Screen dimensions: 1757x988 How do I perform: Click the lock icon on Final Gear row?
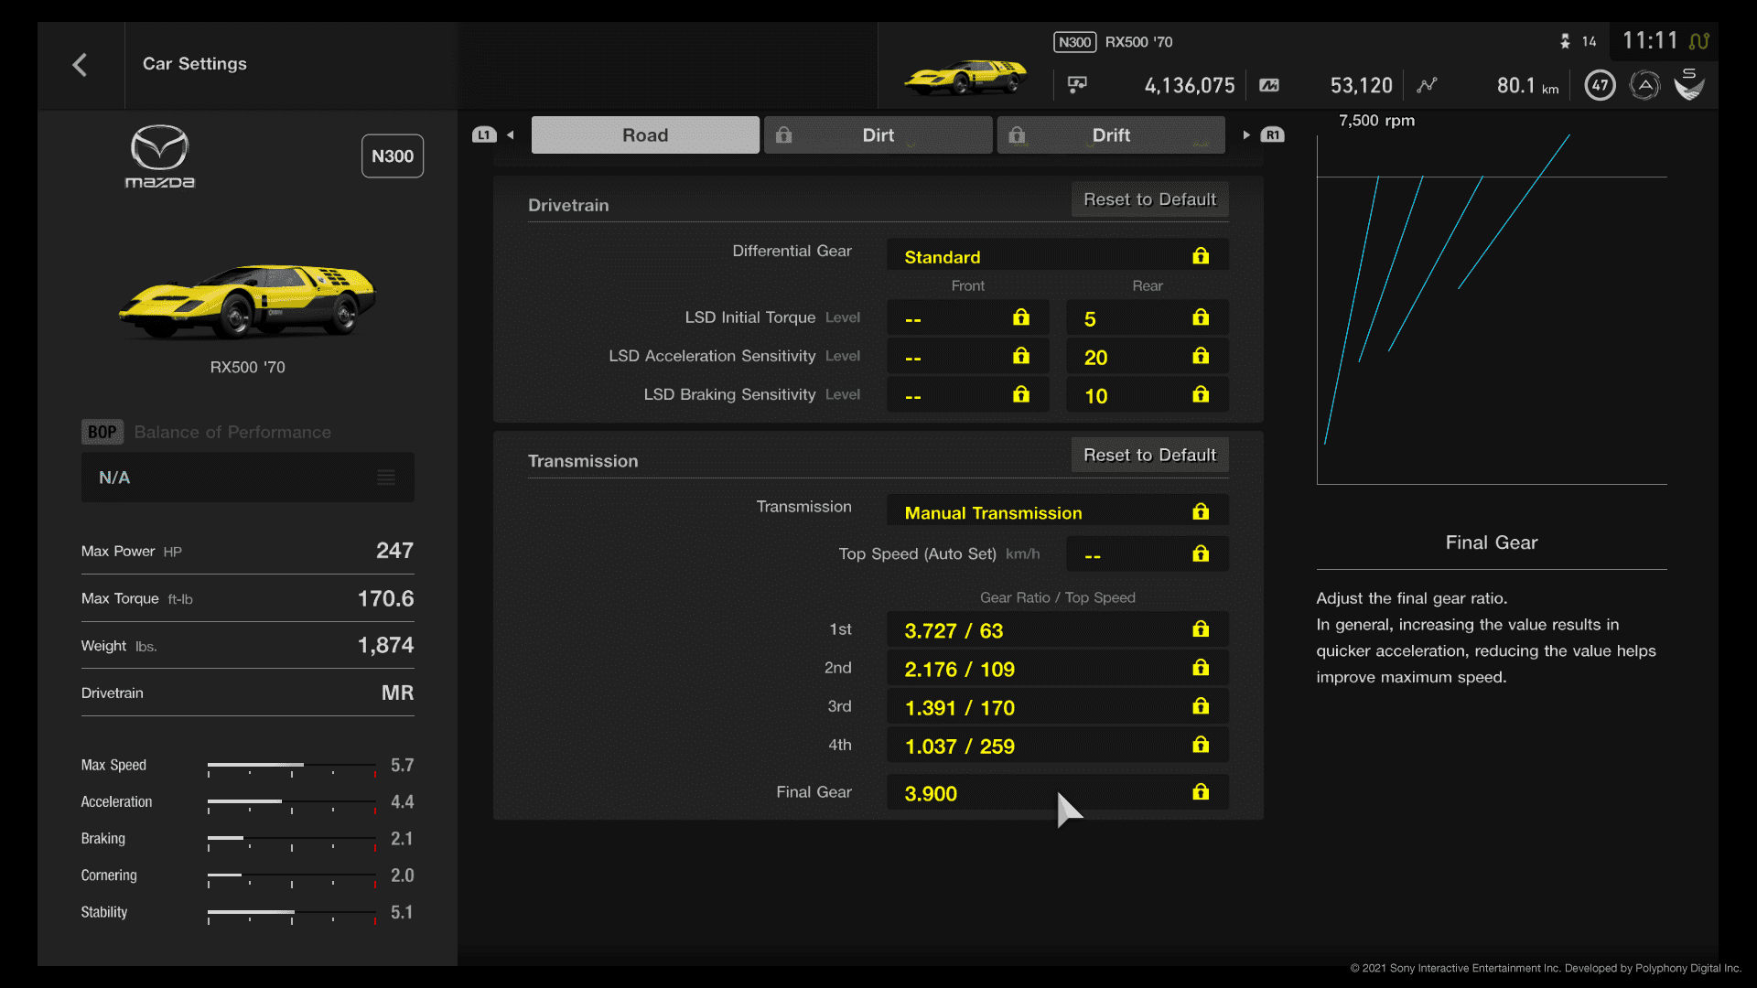(x=1201, y=791)
